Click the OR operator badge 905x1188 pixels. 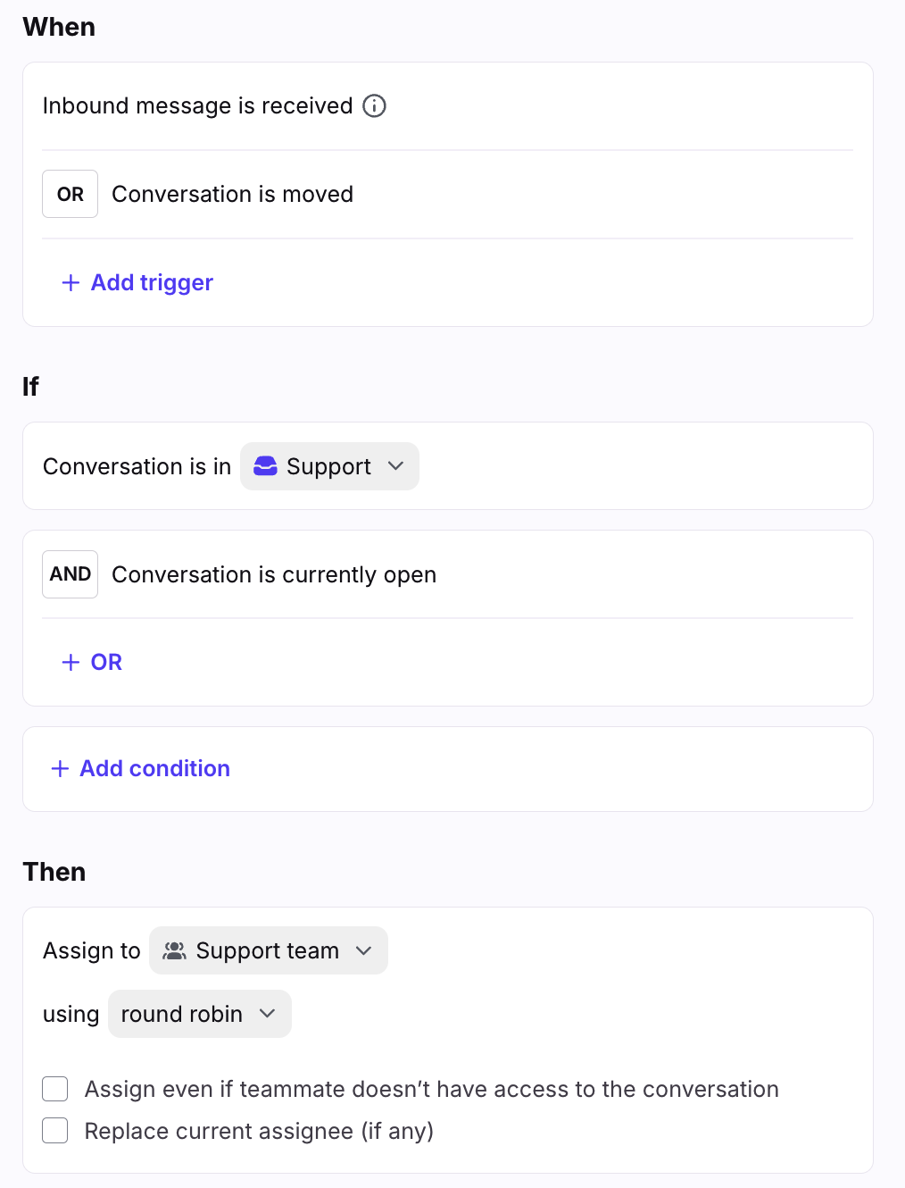(x=70, y=195)
